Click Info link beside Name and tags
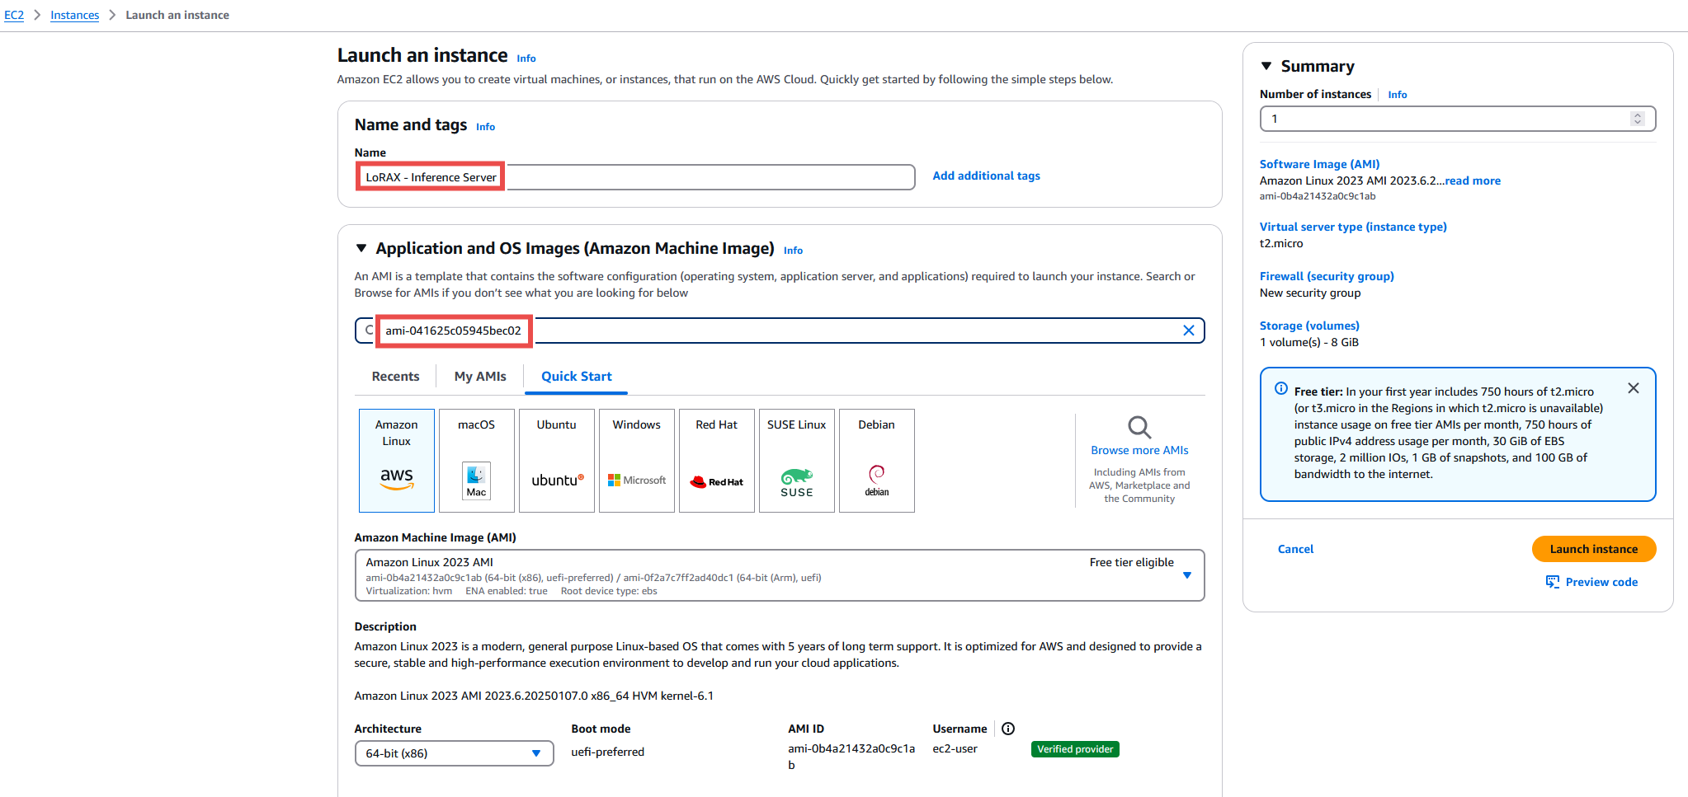The width and height of the screenshot is (1688, 797). pos(485,127)
